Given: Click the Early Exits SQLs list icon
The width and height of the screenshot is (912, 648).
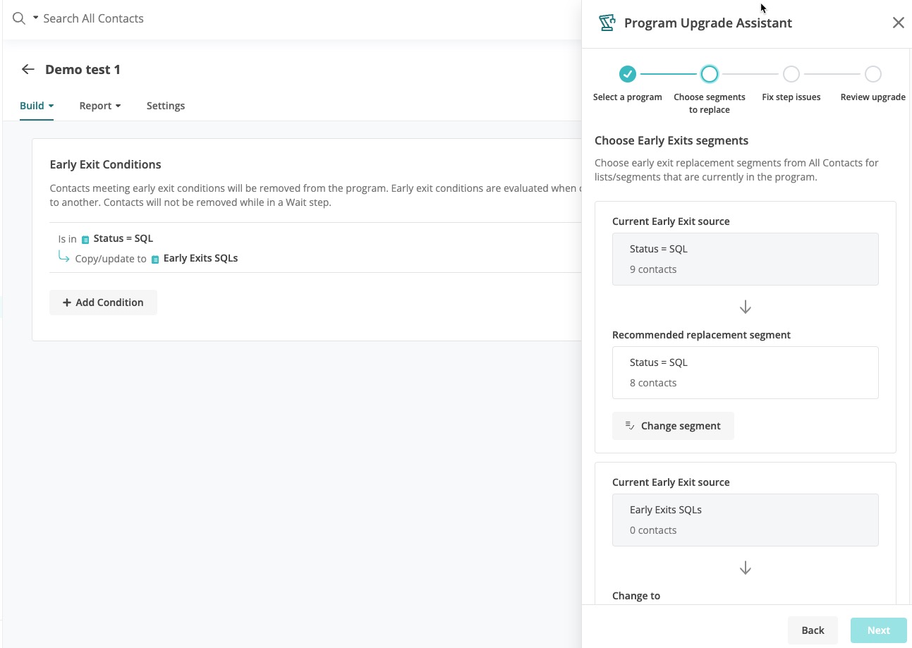Looking at the screenshot, I should (155, 259).
